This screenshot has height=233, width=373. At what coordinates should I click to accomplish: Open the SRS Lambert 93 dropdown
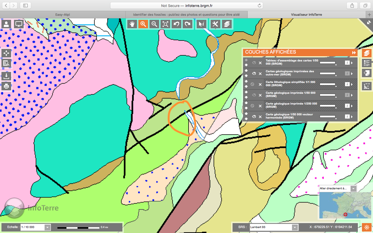(x=295, y=227)
